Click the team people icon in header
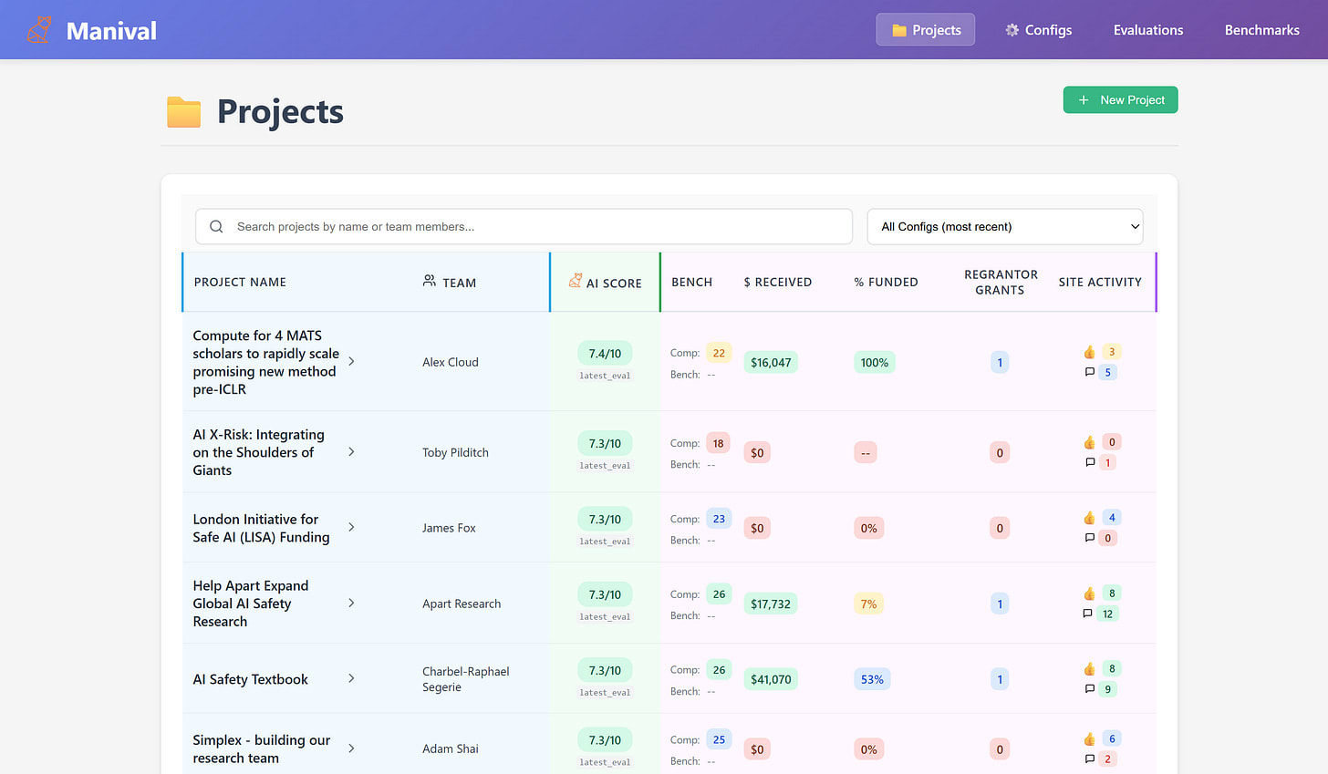 [430, 282]
